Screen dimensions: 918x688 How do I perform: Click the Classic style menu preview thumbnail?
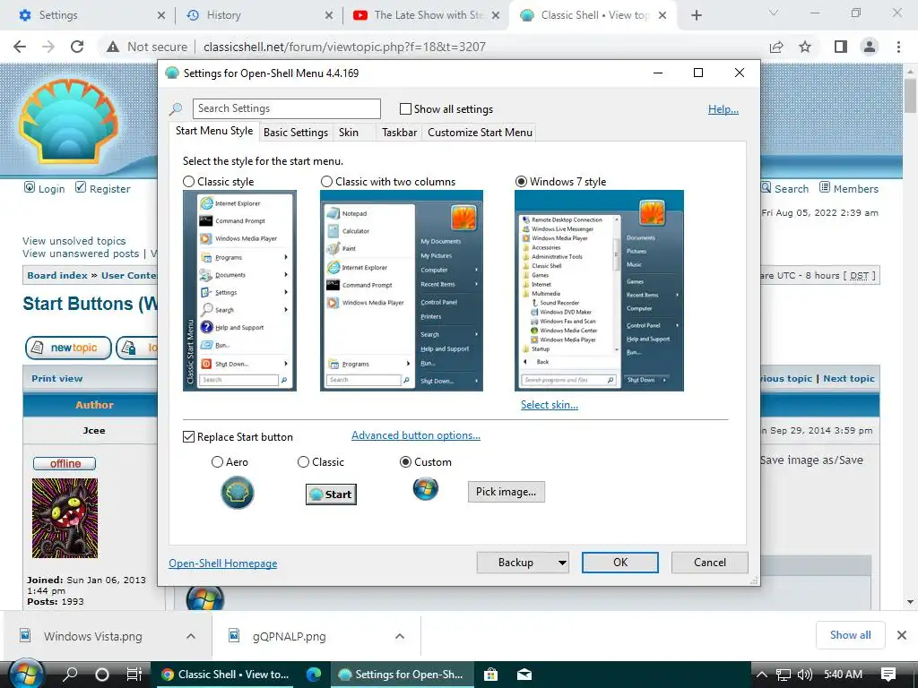[239, 291]
